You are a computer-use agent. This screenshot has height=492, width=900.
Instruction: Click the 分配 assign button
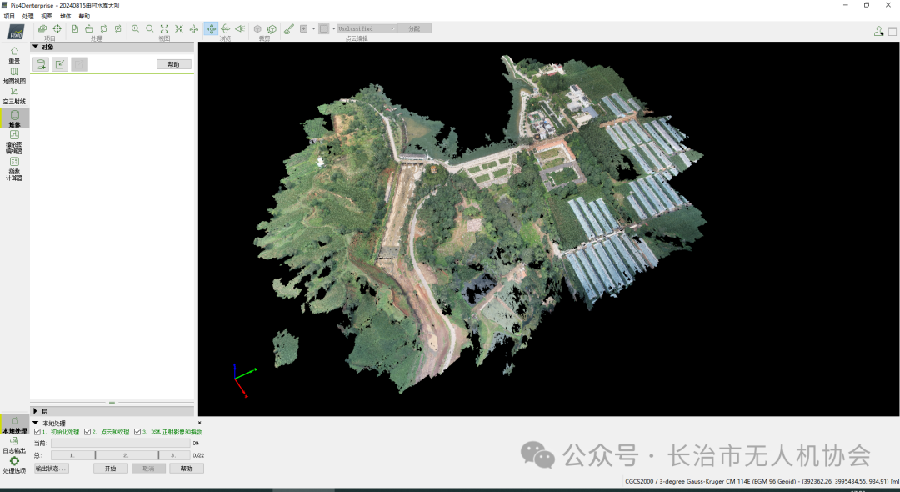[414, 28]
